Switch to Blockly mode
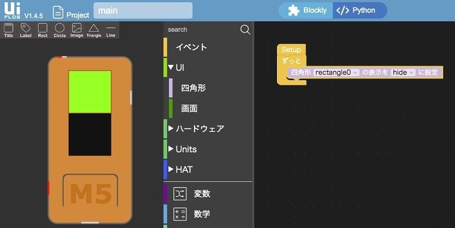 307,10
